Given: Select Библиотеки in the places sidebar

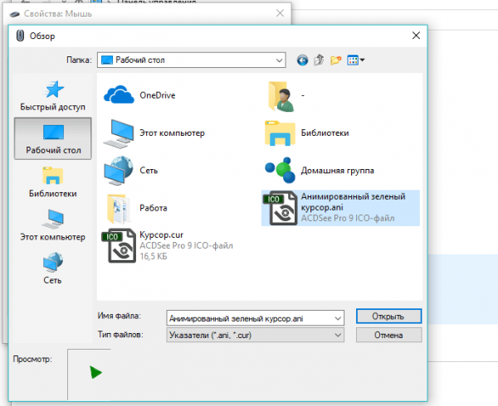Looking at the screenshot, I should click(x=53, y=182).
